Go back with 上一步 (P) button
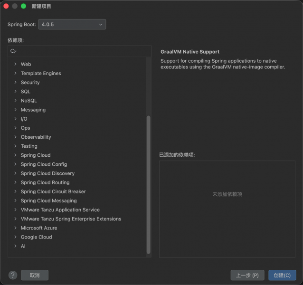 pyautogui.click(x=247, y=275)
